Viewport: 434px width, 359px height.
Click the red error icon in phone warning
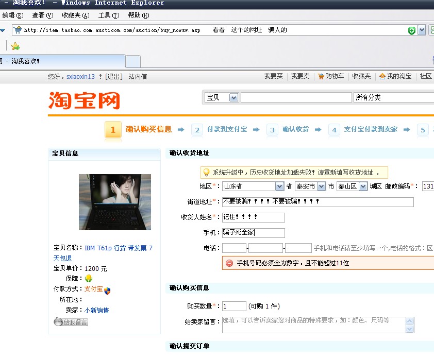click(229, 263)
